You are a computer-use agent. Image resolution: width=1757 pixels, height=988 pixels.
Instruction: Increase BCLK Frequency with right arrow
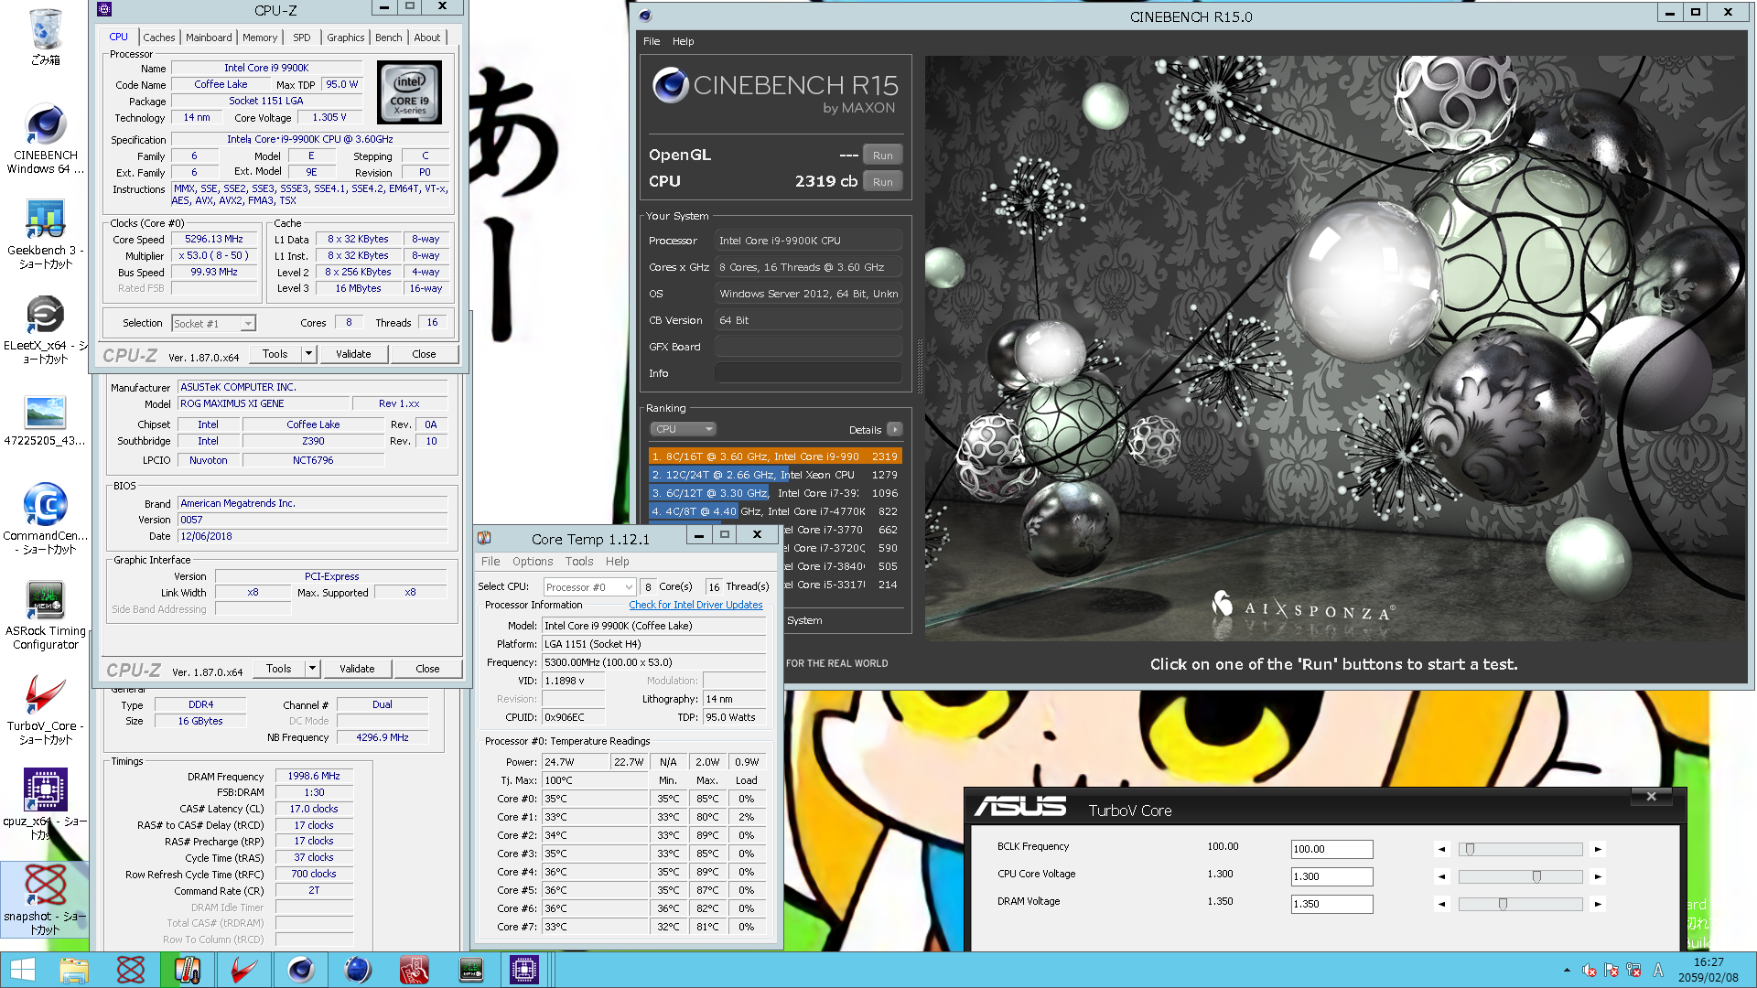click(1598, 849)
